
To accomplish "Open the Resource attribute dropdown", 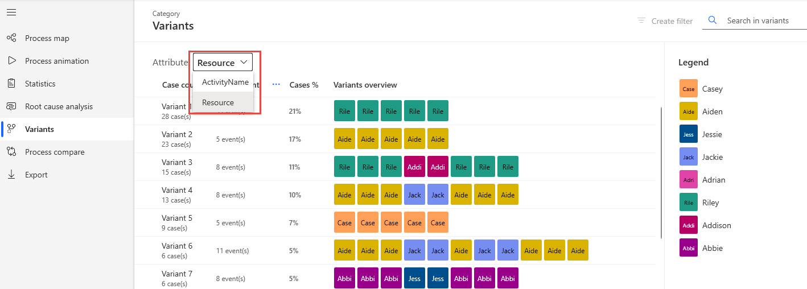I will (223, 63).
